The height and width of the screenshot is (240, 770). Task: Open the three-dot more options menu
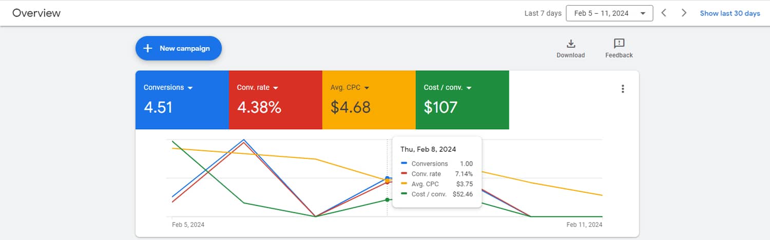pos(623,89)
